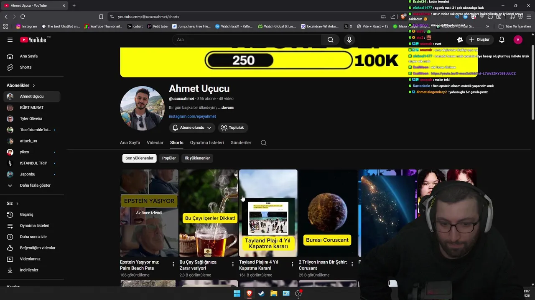
Task: Click the Topluluk button
Action: [x=232, y=127]
